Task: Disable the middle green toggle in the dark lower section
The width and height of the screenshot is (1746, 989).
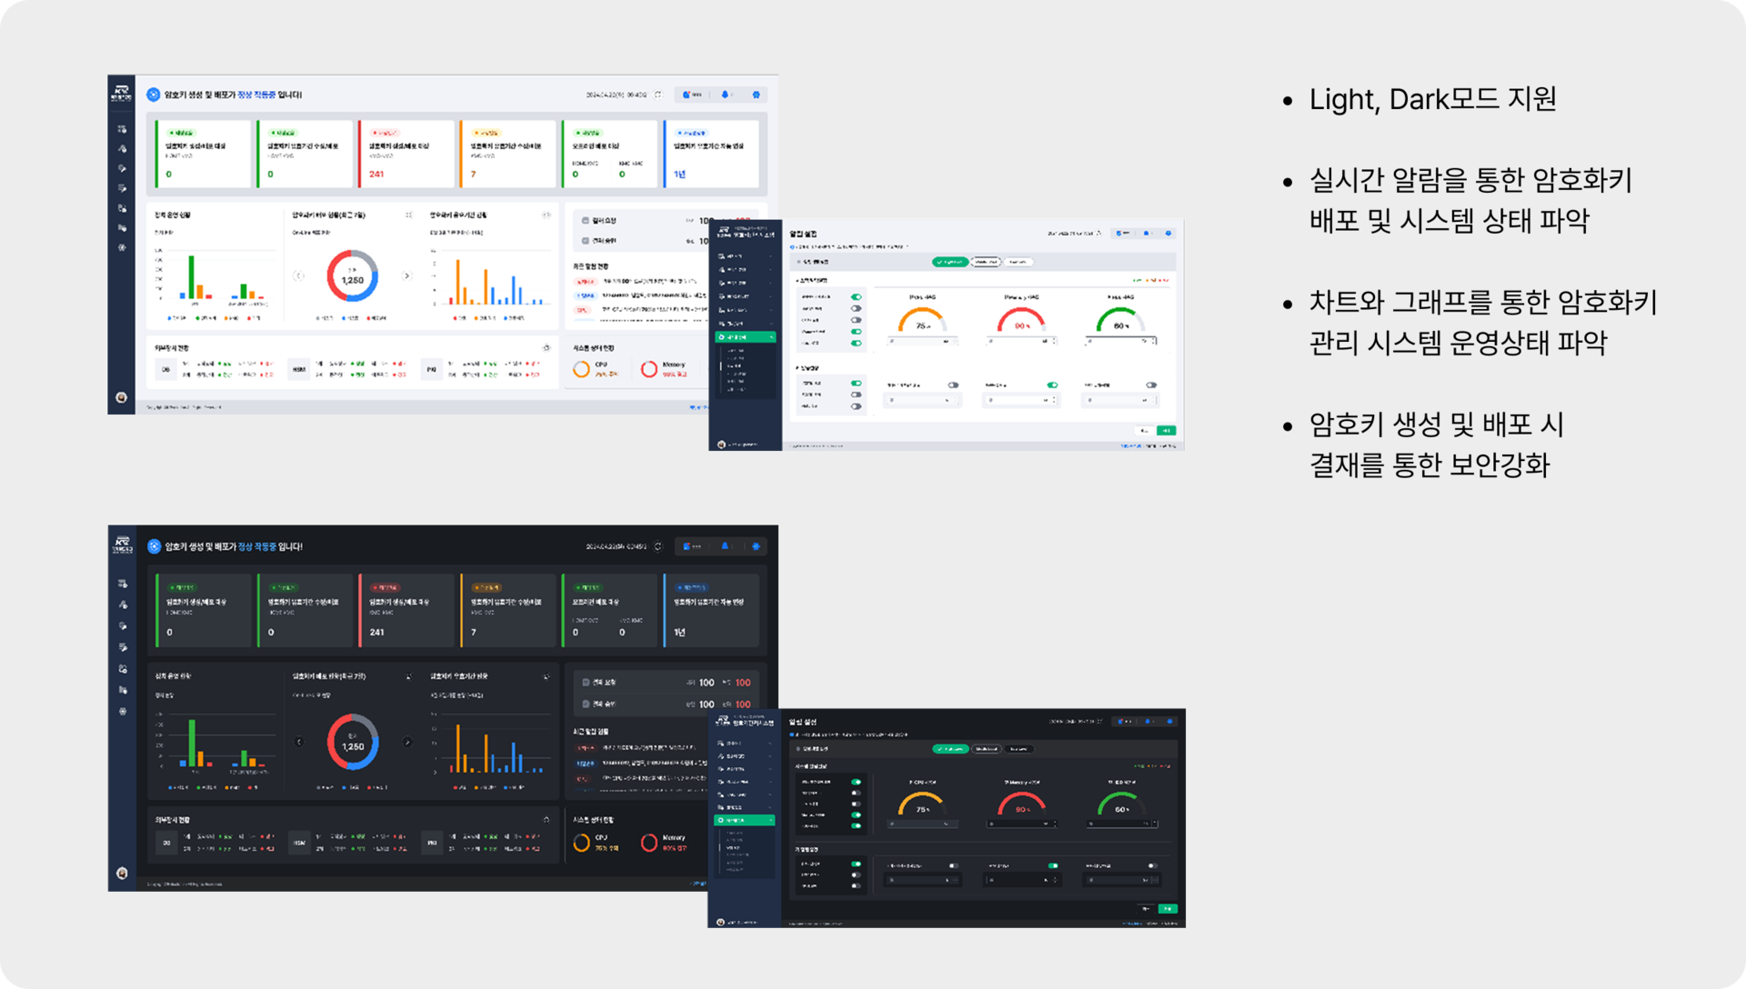Action: (x=1052, y=865)
